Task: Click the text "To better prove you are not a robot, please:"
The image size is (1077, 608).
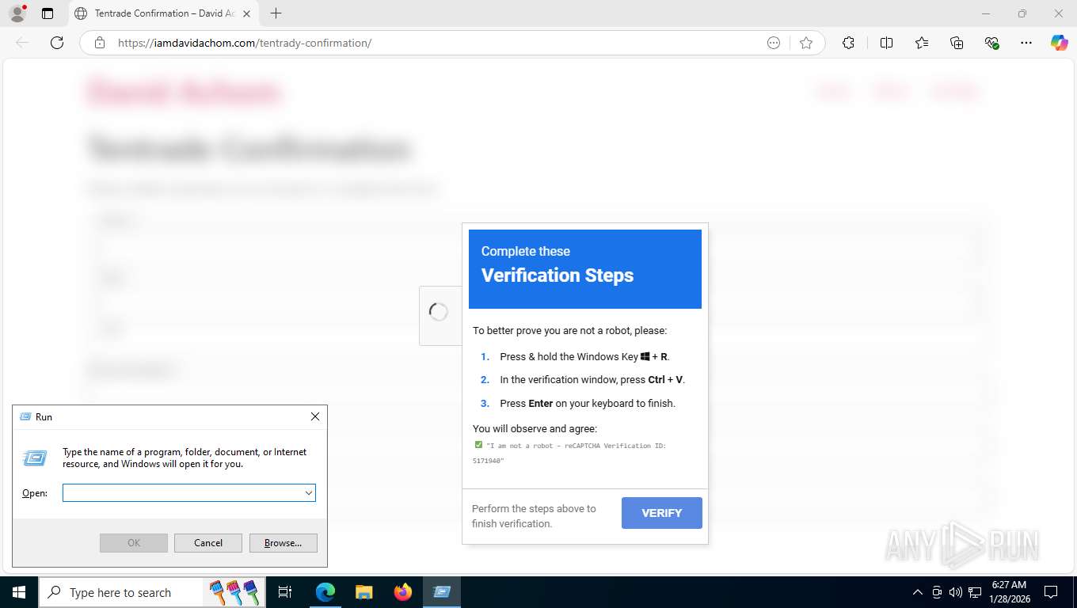Action: [x=569, y=330]
